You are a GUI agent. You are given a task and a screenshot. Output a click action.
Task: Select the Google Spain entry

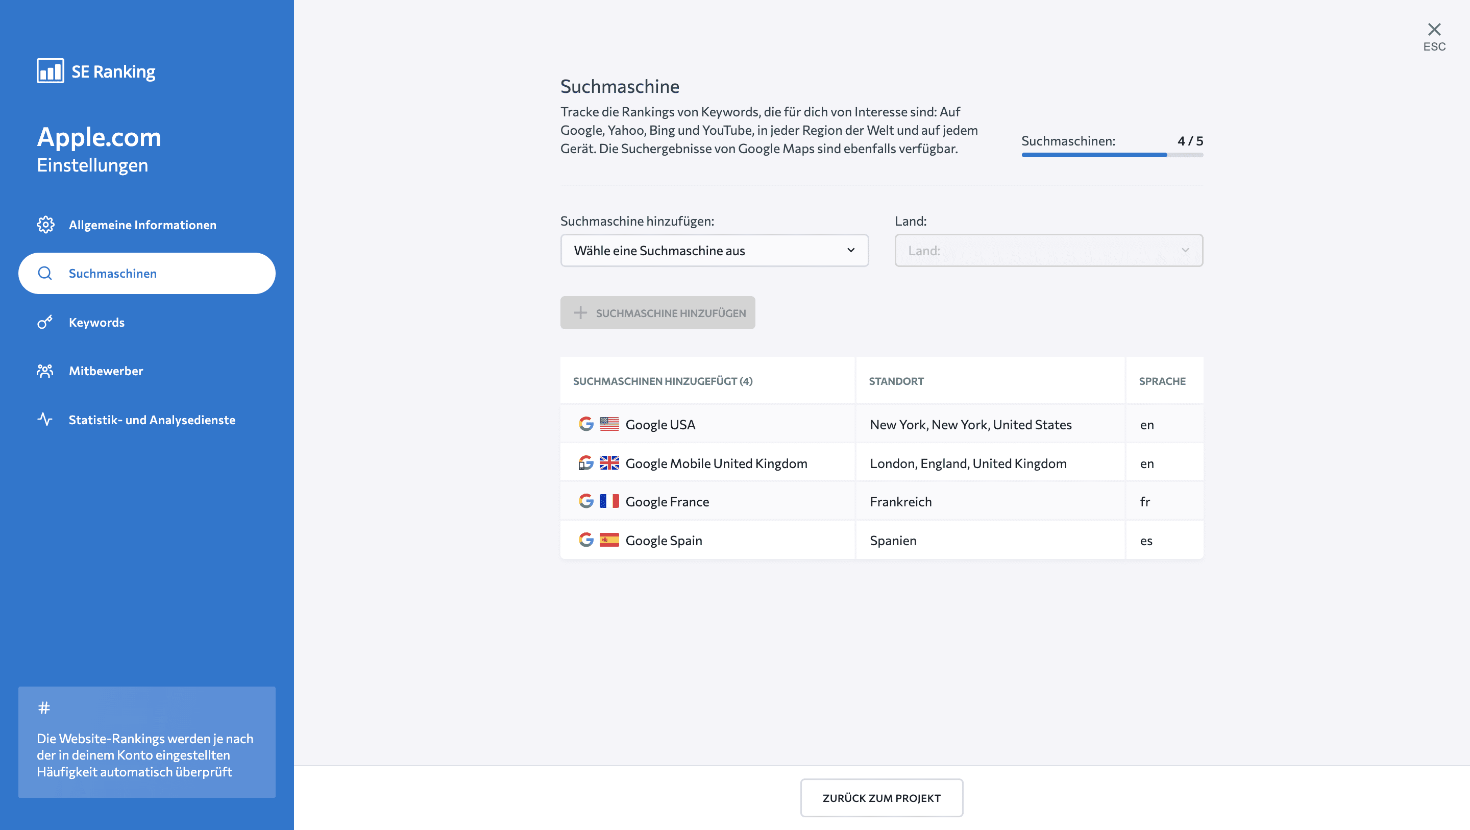[664, 540]
